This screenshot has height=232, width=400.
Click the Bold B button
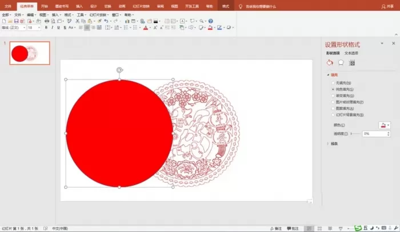[46, 27]
